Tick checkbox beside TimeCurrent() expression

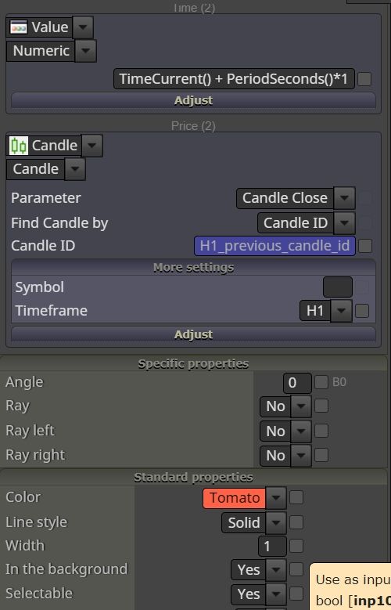coord(364,79)
